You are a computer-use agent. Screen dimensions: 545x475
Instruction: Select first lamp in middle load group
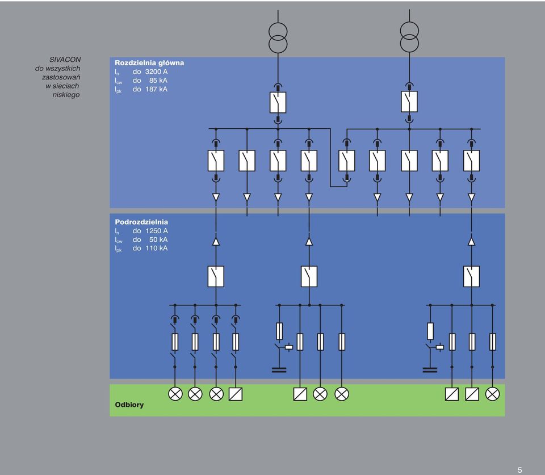click(x=320, y=394)
